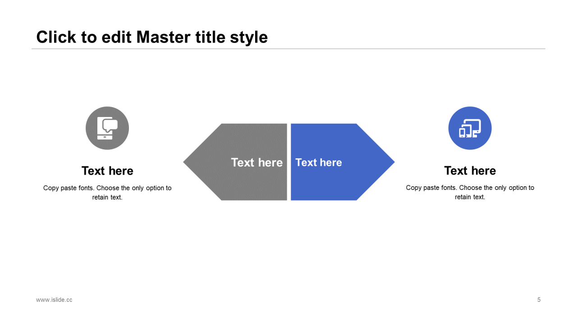Select the "Text here" heading under blue icon
This screenshot has width=577, height=324.
pos(470,171)
